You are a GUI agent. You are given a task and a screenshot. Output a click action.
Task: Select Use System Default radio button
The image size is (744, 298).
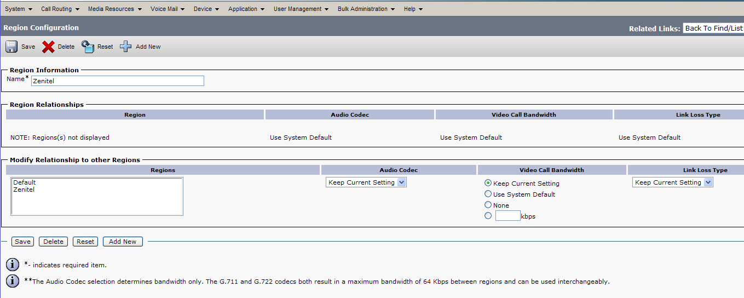(x=488, y=194)
